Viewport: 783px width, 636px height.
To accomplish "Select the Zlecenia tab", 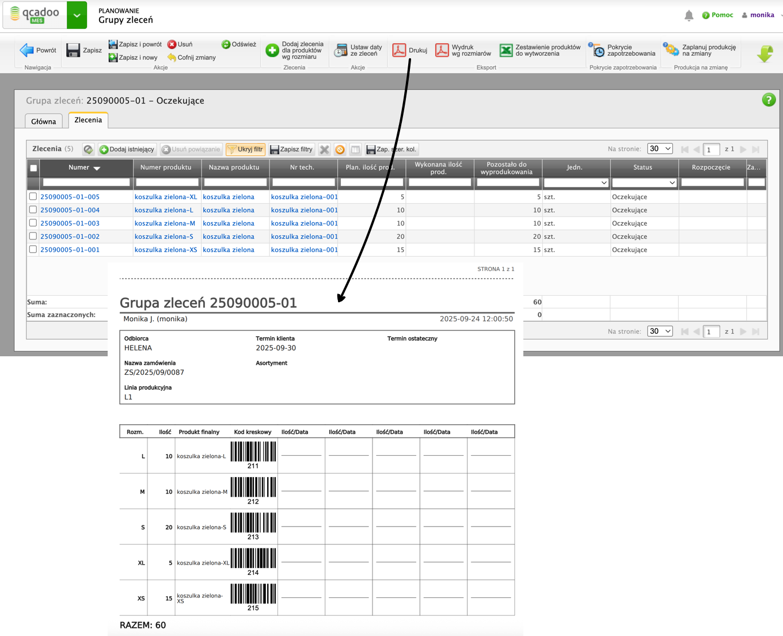I will point(88,120).
